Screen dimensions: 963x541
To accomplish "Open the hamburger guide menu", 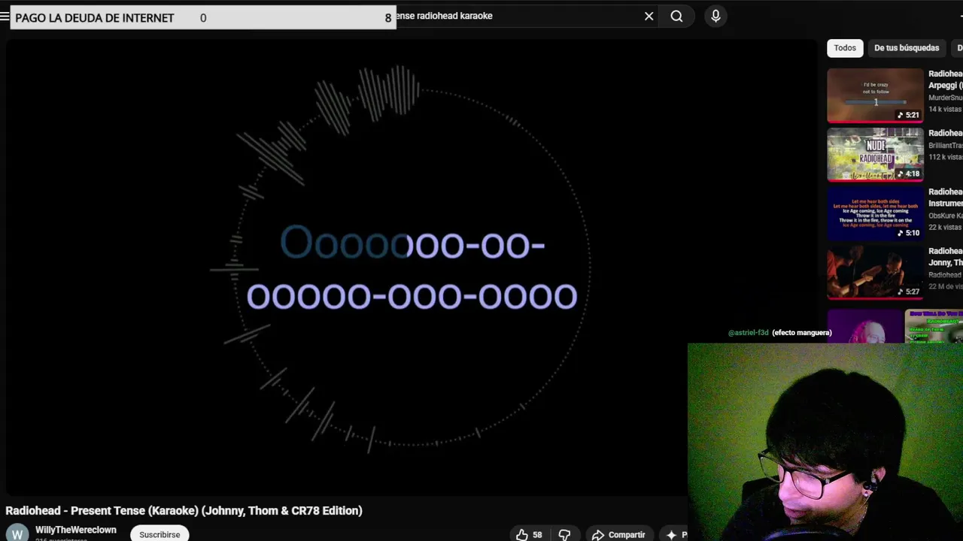I will click(5, 16).
